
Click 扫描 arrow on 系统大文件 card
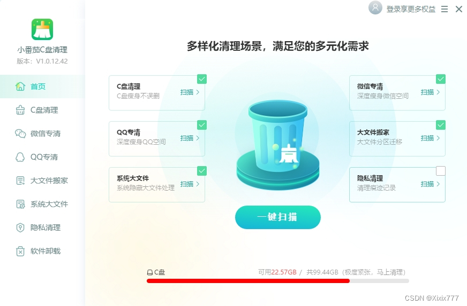pyautogui.click(x=190, y=184)
